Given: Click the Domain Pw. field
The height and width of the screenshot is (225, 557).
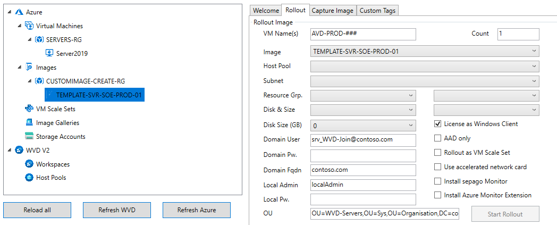Looking at the screenshot, I should point(362,156).
